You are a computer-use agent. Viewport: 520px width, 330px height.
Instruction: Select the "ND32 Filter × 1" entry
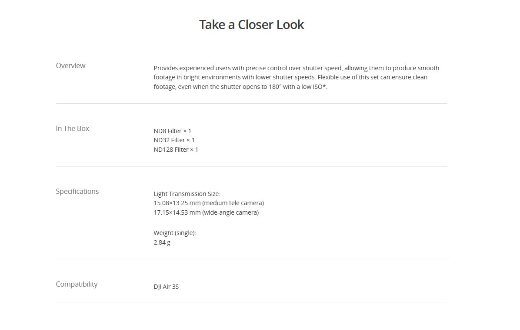pos(174,140)
